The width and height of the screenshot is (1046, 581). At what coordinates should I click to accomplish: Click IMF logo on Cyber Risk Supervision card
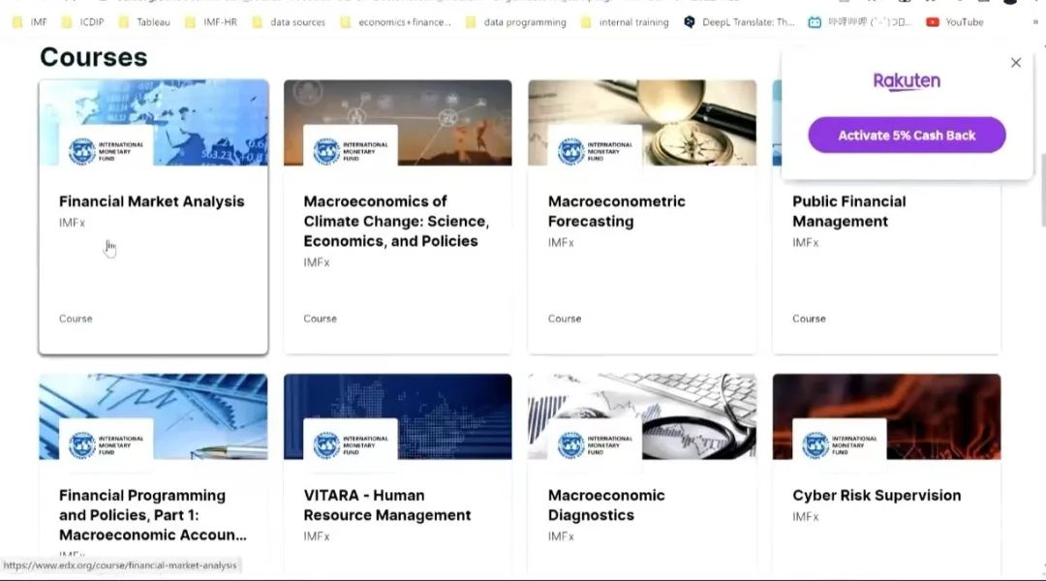(839, 444)
